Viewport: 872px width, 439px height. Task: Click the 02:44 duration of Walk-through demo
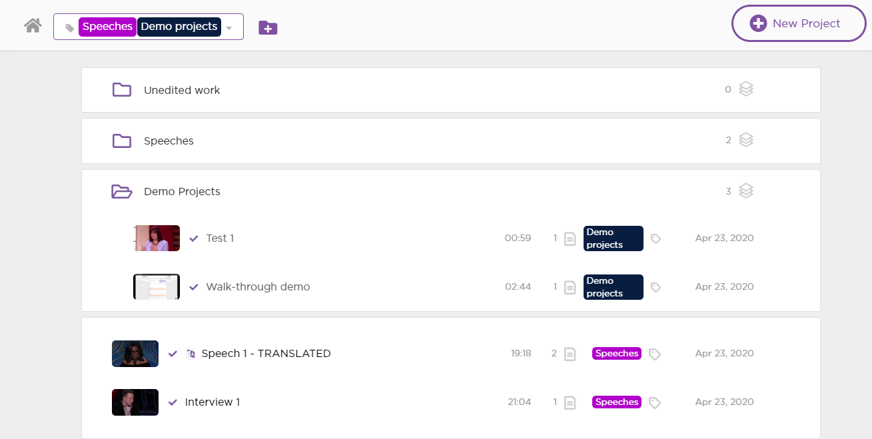click(x=518, y=286)
